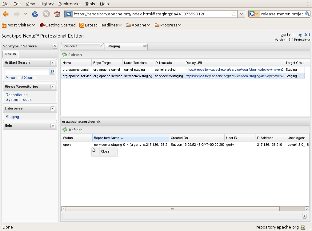Click the Created On column header
Screen dimensions: 312x231
point(197,138)
